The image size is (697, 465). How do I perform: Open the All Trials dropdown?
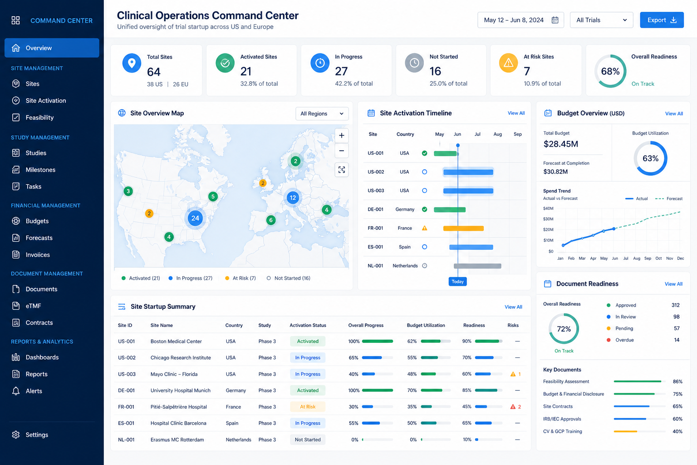pos(601,20)
